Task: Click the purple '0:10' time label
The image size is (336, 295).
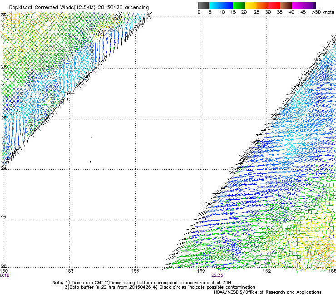Action: (5, 275)
